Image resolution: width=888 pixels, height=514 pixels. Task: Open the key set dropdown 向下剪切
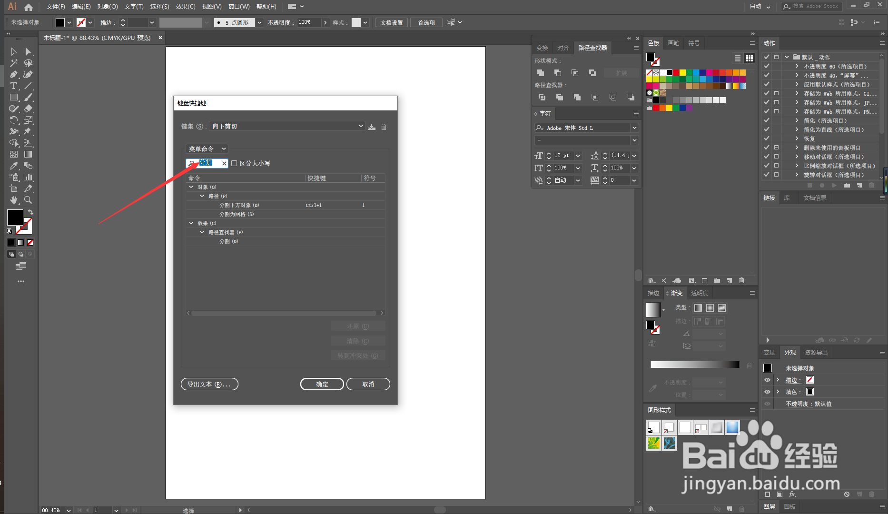click(287, 126)
